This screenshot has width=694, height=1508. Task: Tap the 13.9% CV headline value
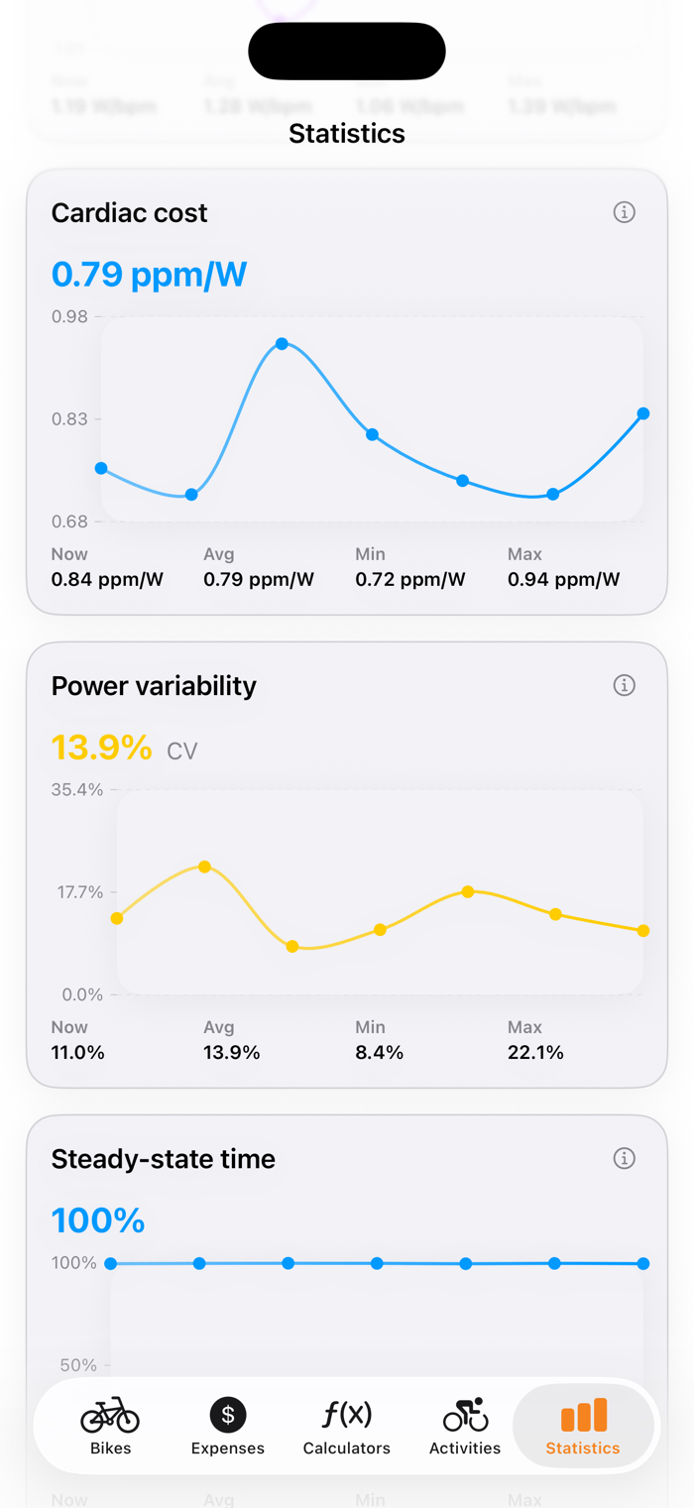click(x=125, y=749)
